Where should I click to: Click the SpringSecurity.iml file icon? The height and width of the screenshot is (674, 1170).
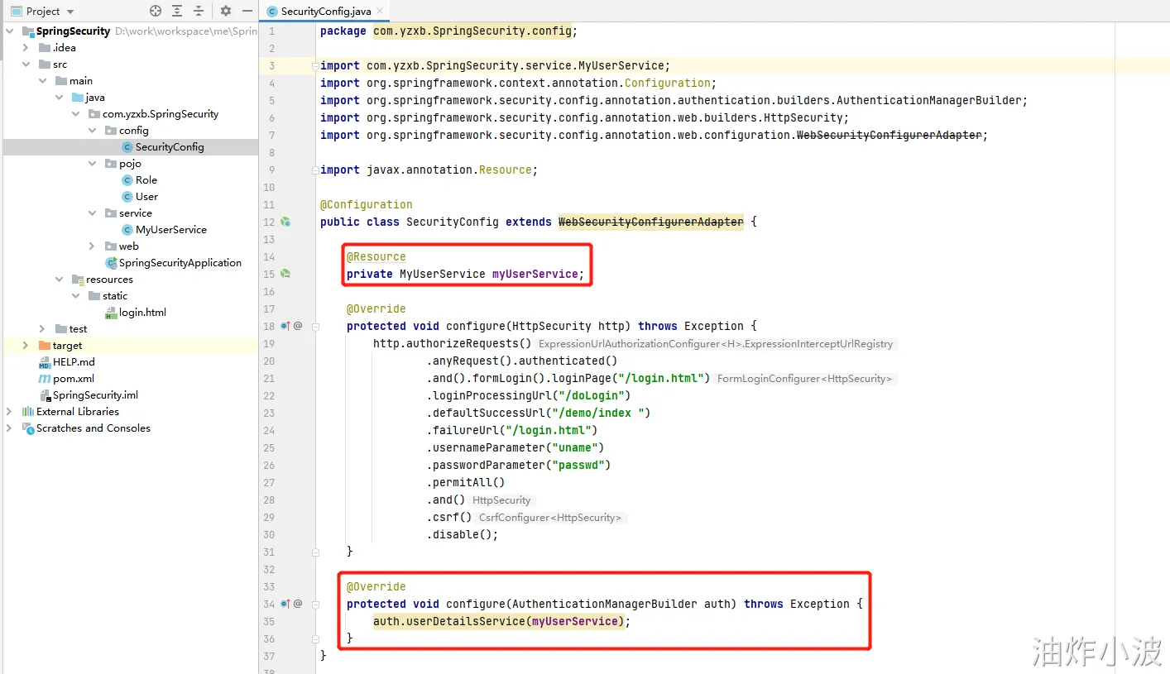(x=45, y=395)
